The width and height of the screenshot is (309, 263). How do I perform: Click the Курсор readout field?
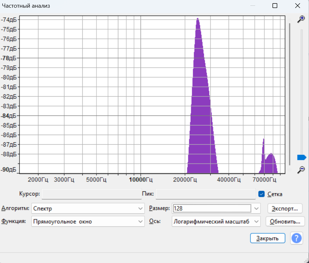tap(91, 194)
